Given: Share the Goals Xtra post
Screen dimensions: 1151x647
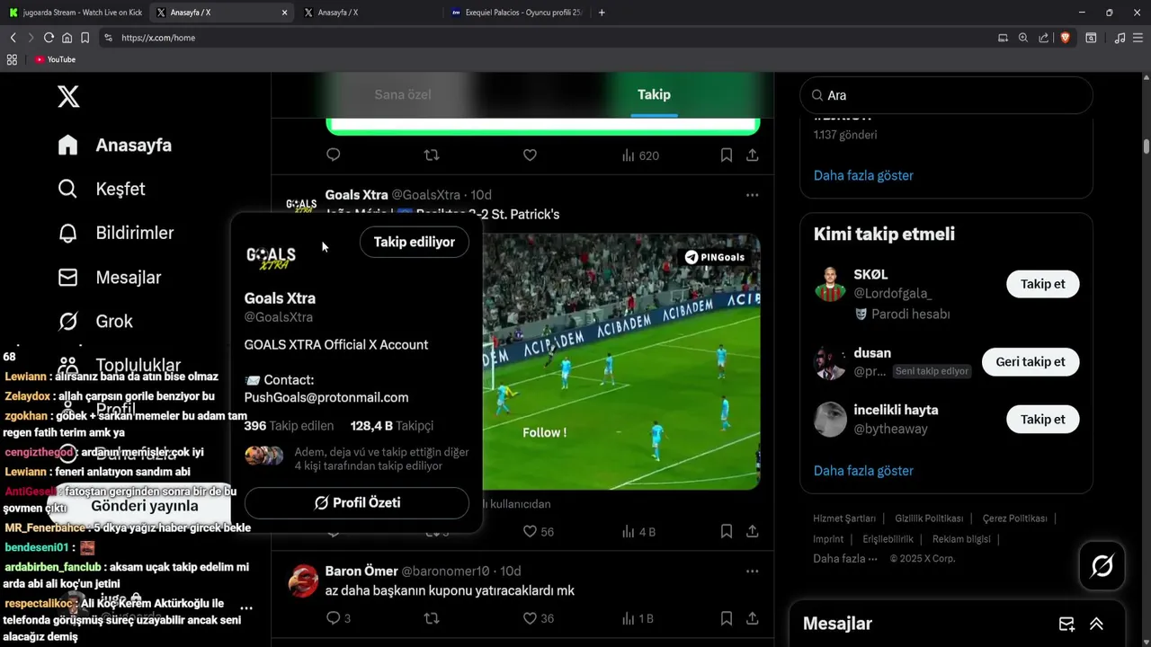Looking at the screenshot, I should click(752, 532).
